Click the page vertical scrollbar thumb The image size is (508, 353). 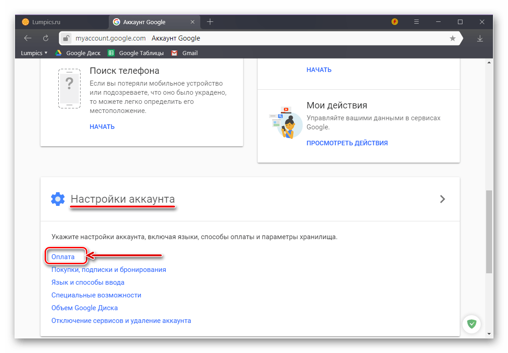coord(489,231)
